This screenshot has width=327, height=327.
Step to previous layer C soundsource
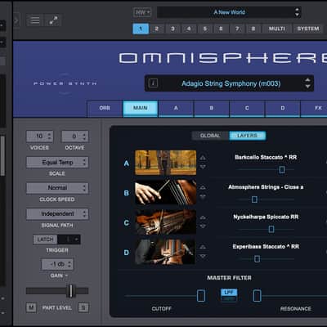[203, 217]
